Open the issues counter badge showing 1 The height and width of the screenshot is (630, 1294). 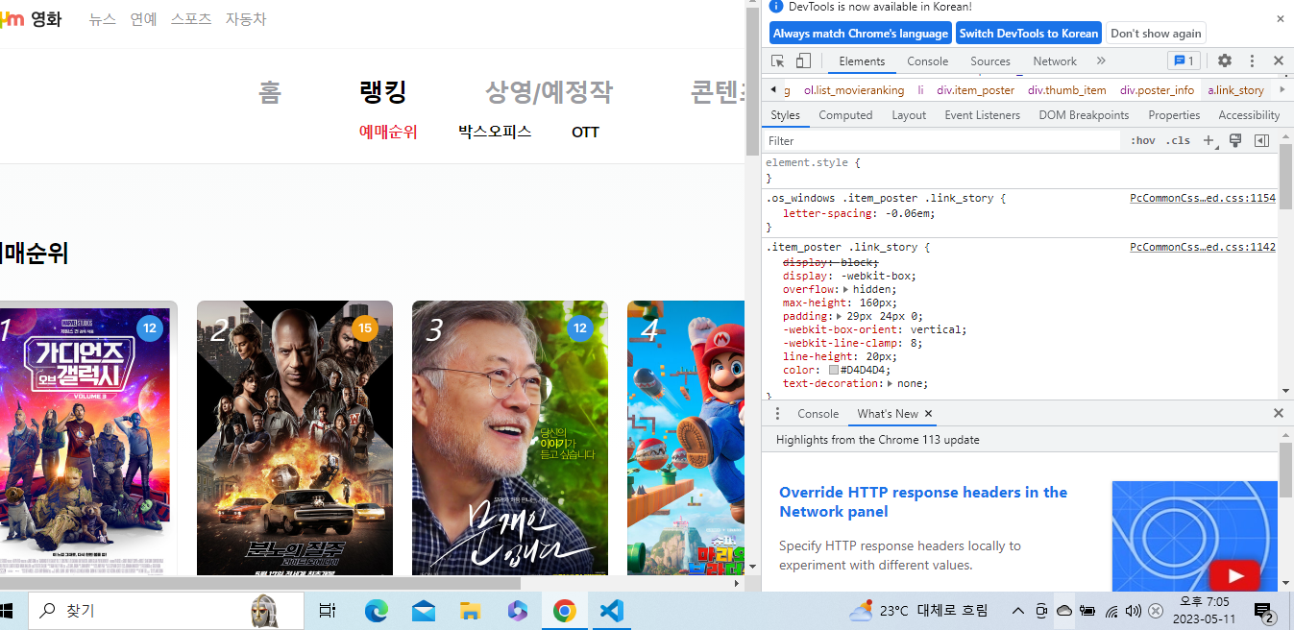coord(1184,61)
